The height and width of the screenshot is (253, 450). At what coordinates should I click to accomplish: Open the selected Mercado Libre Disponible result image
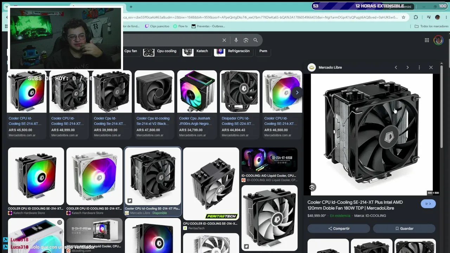coord(153,176)
